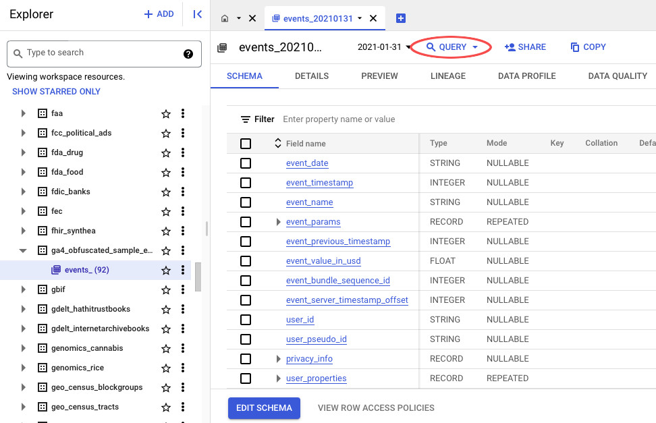This screenshot has width=656, height=423.
Task: Open more actions for geo_census_tracts
Action: (x=183, y=407)
